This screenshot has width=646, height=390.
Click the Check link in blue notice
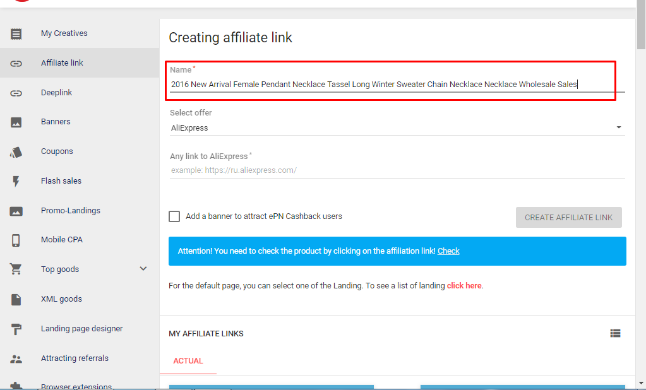click(x=448, y=251)
